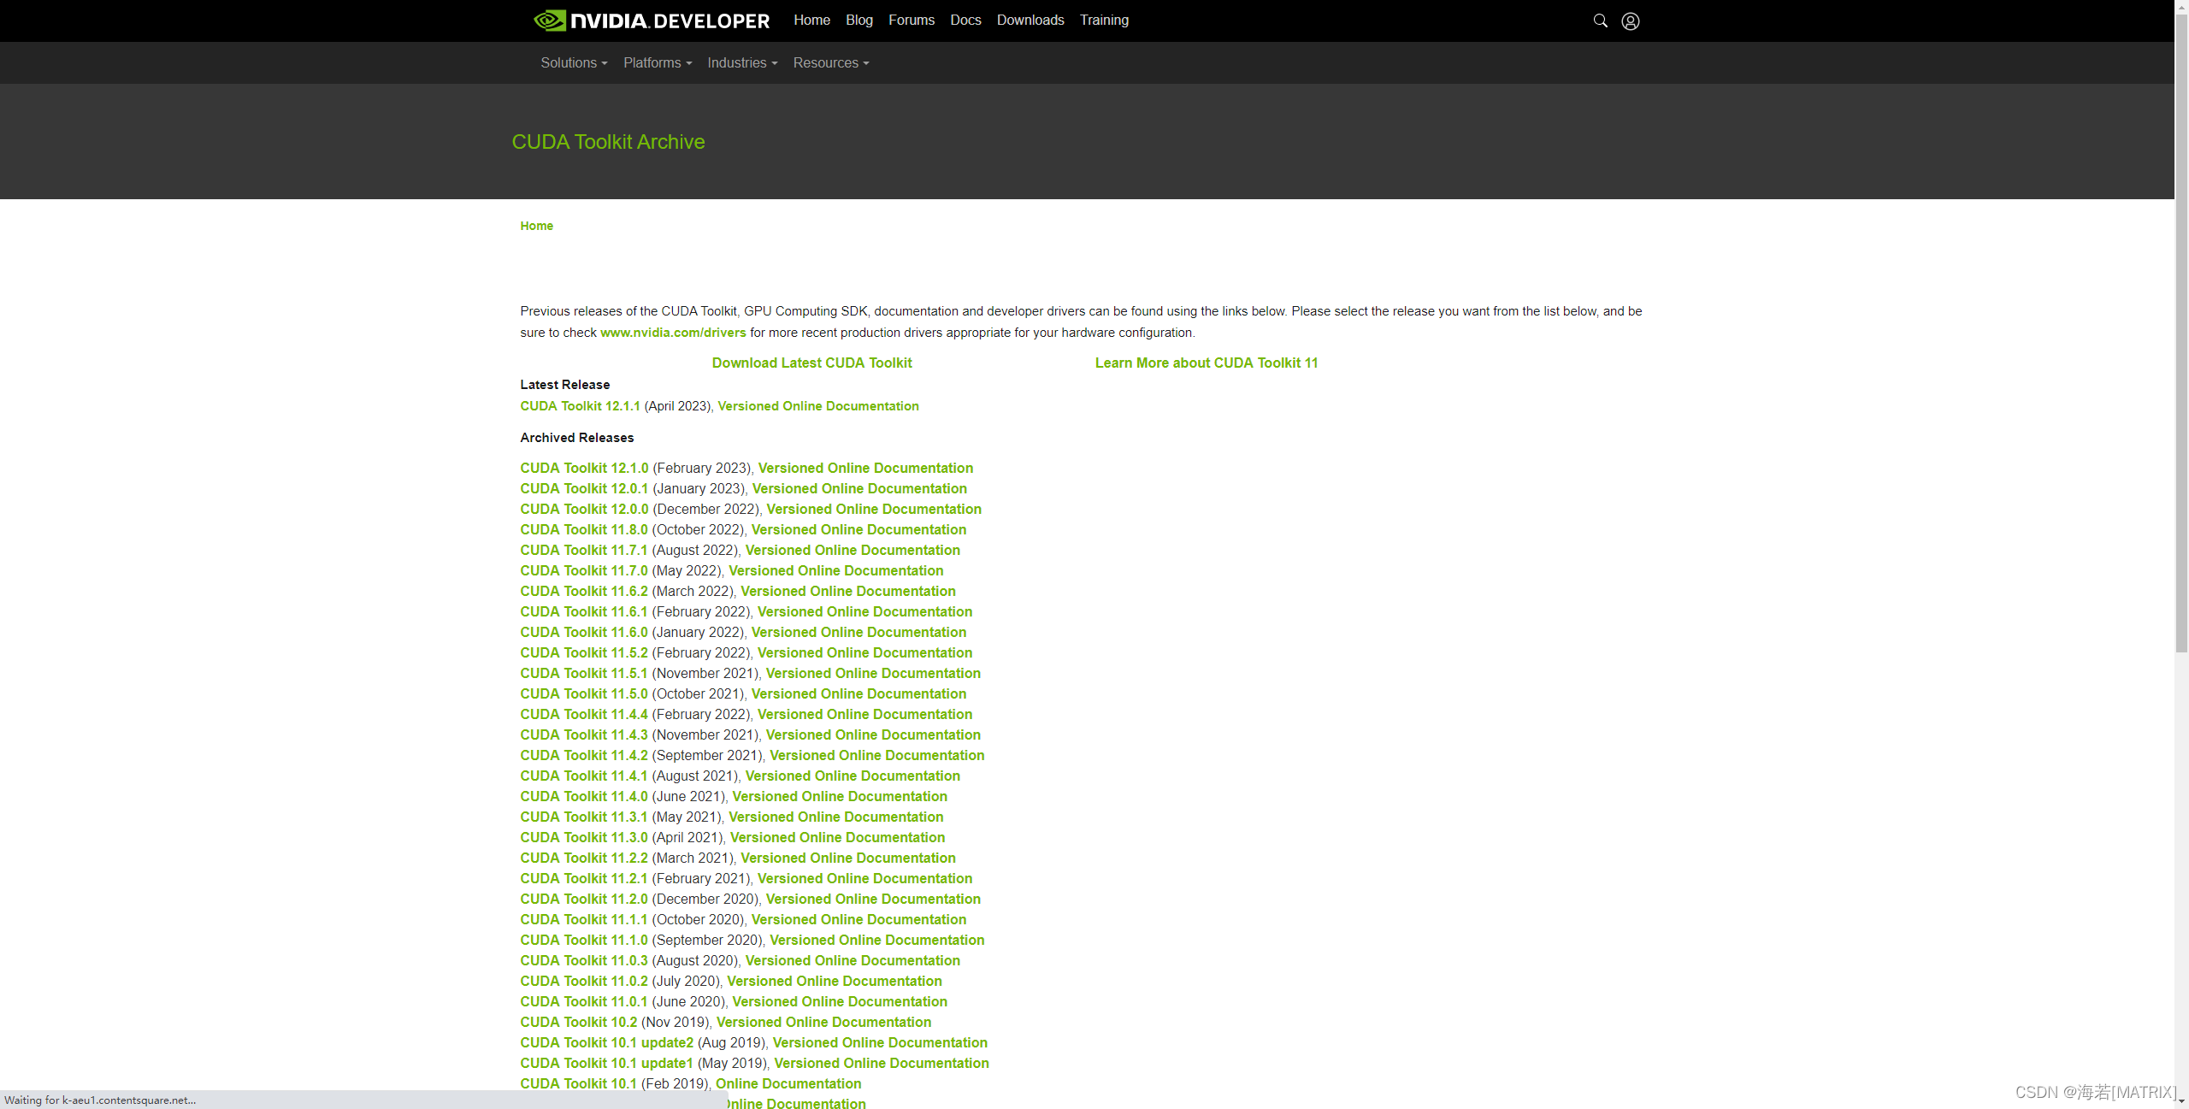Open Learn More about CUDA Toolkit 11

[x=1206, y=363]
